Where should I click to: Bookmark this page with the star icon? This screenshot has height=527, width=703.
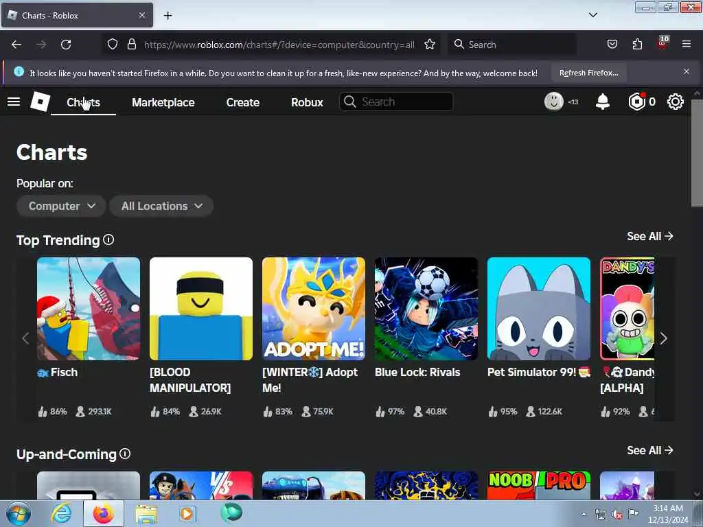point(430,45)
